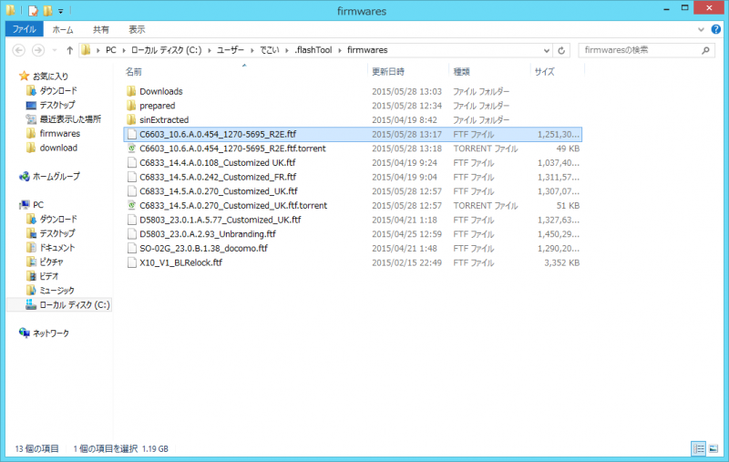Select ユーザー in the address breadcrumb
The height and width of the screenshot is (462, 729).
click(231, 50)
